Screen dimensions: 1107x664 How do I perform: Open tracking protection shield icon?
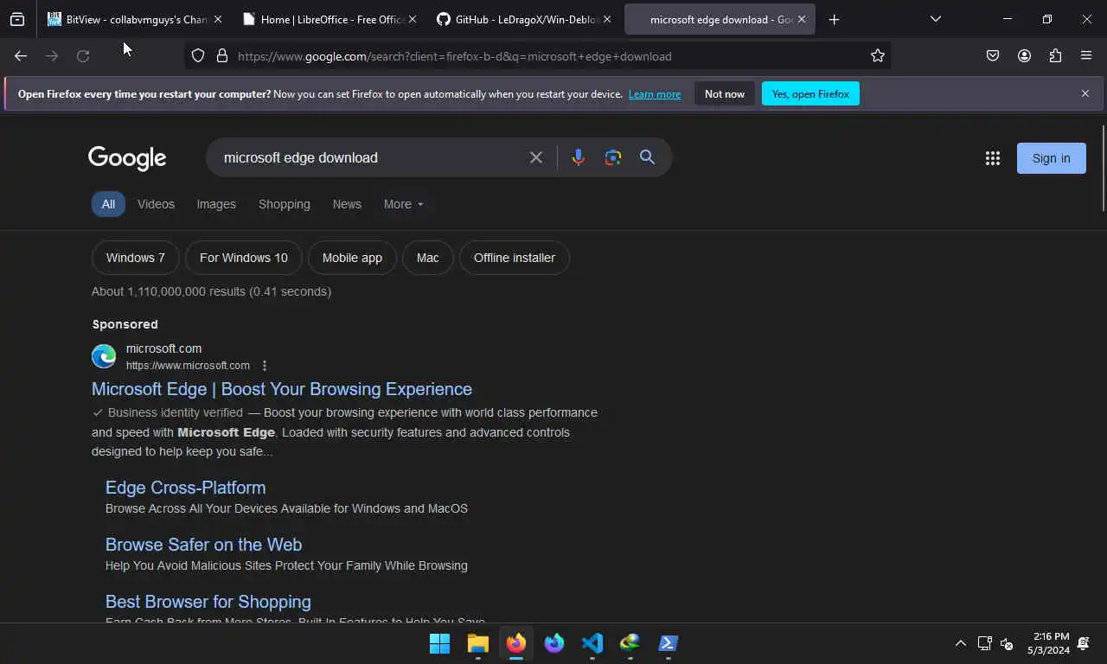click(198, 56)
